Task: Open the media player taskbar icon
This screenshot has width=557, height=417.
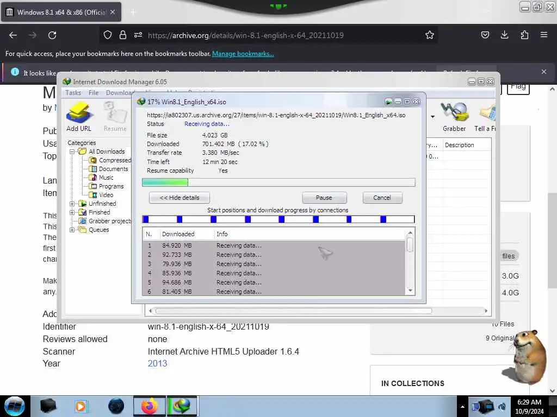Action: (81, 406)
